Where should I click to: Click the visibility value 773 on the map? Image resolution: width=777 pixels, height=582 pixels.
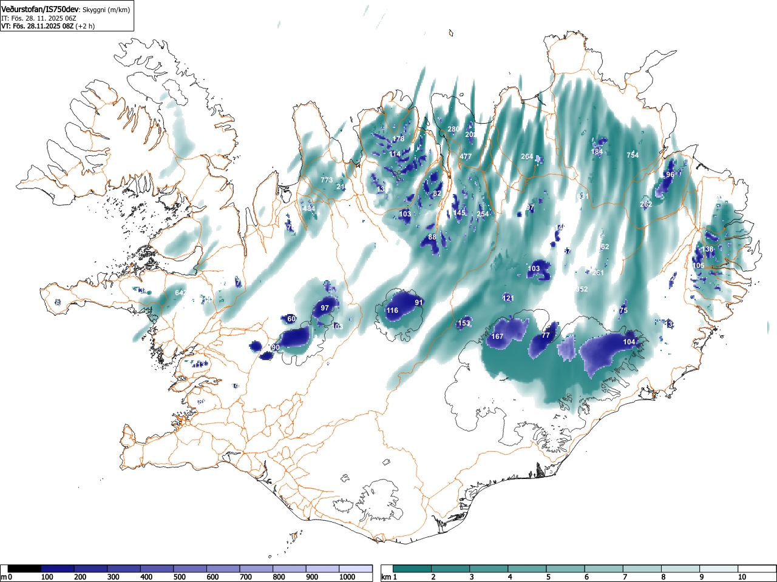[x=327, y=180]
